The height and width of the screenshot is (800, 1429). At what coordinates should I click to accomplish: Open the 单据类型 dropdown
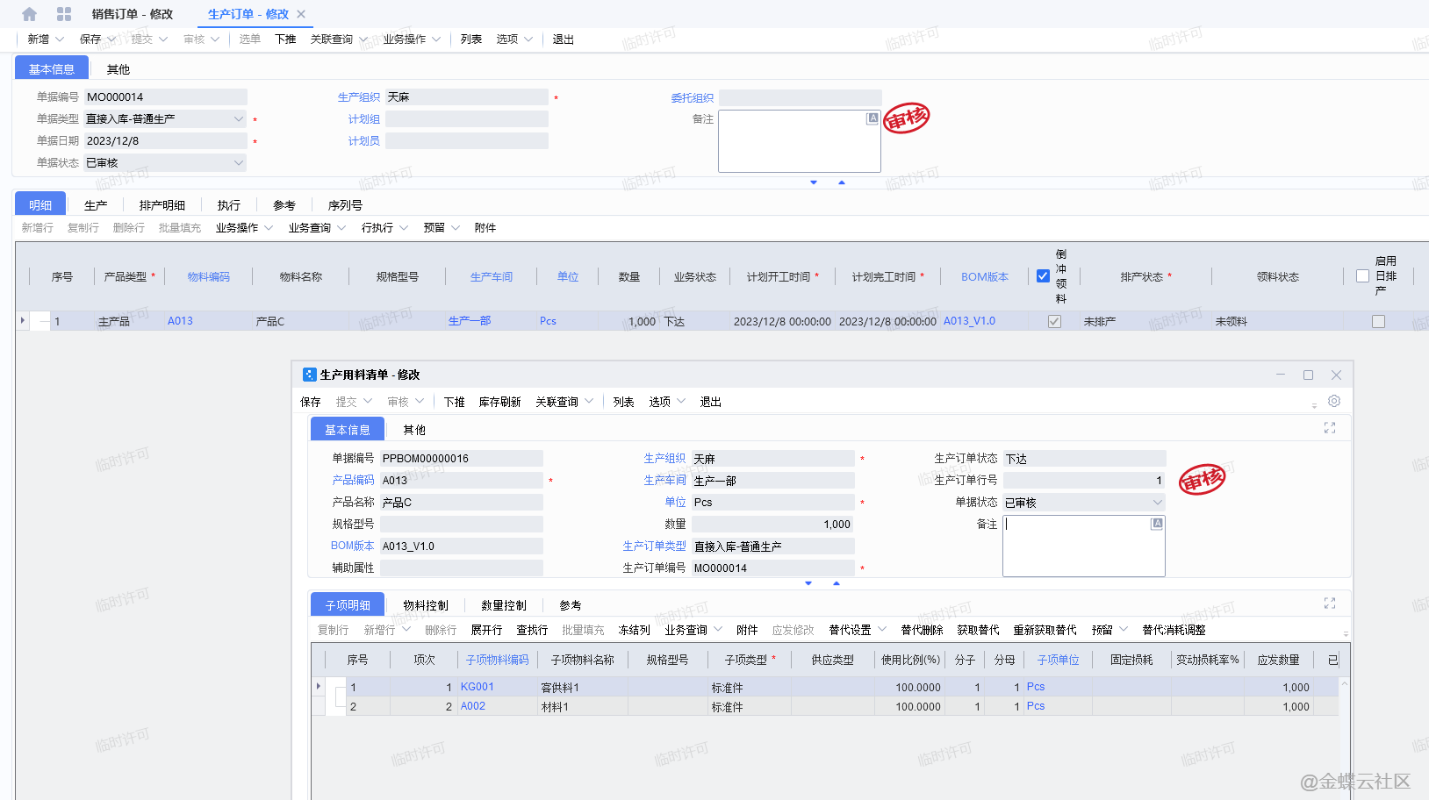pyautogui.click(x=238, y=119)
